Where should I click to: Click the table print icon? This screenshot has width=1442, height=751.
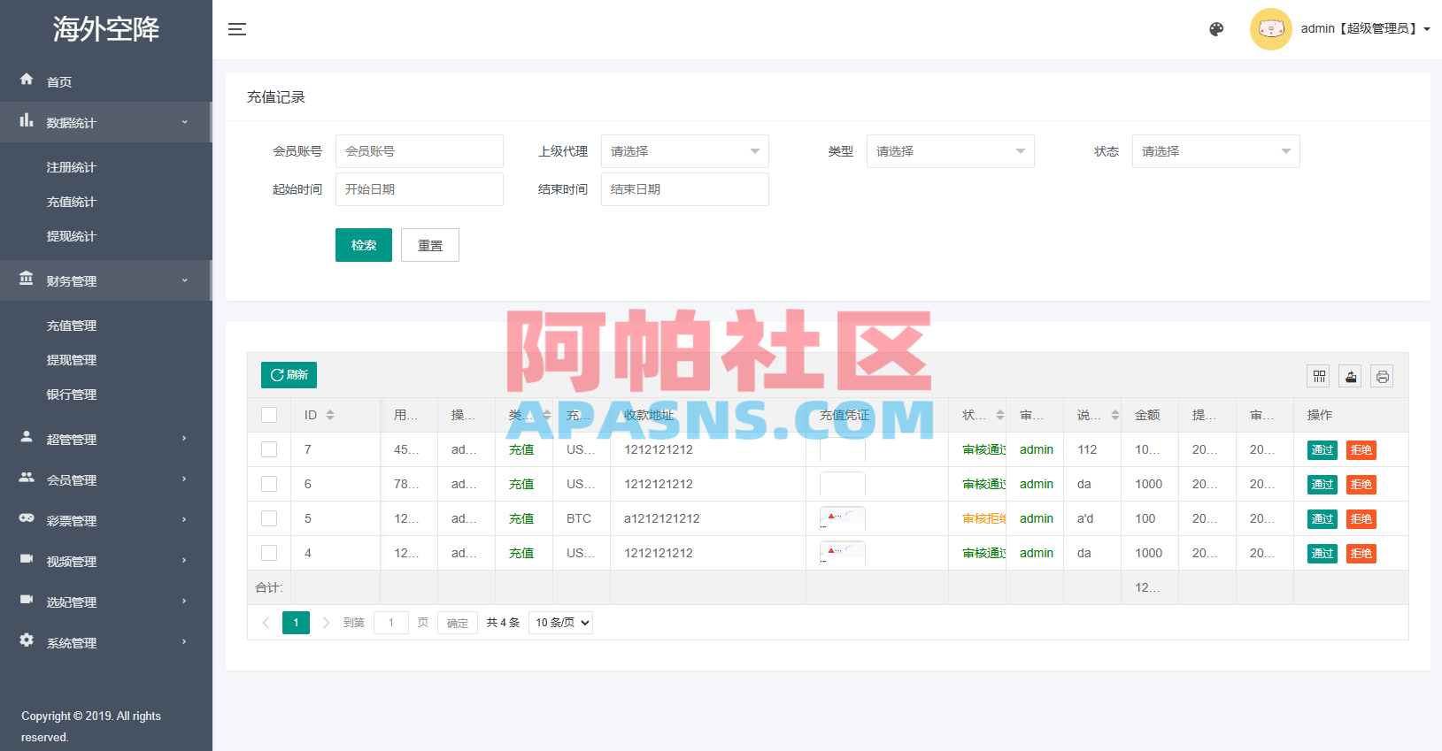(x=1383, y=377)
